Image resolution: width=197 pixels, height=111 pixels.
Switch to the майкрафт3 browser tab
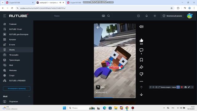50,2
